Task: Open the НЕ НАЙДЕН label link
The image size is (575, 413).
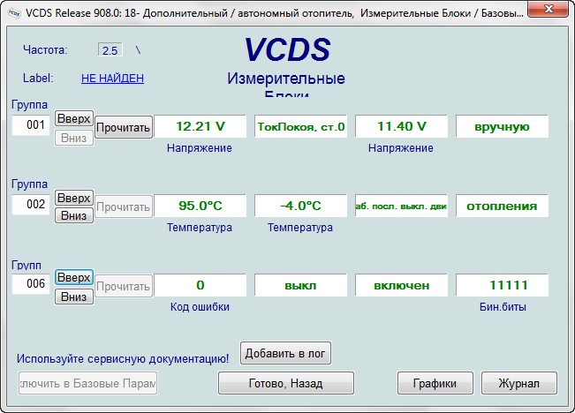Action: (x=112, y=78)
